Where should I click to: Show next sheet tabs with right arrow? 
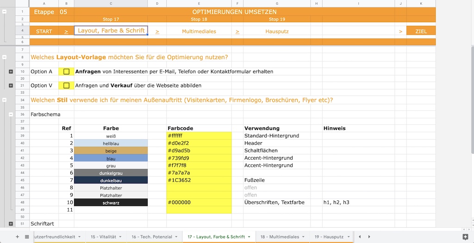tap(369, 237)
